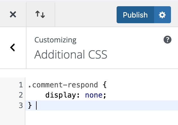Click the opening curly brace on line 1

click(x=105, y=85)
